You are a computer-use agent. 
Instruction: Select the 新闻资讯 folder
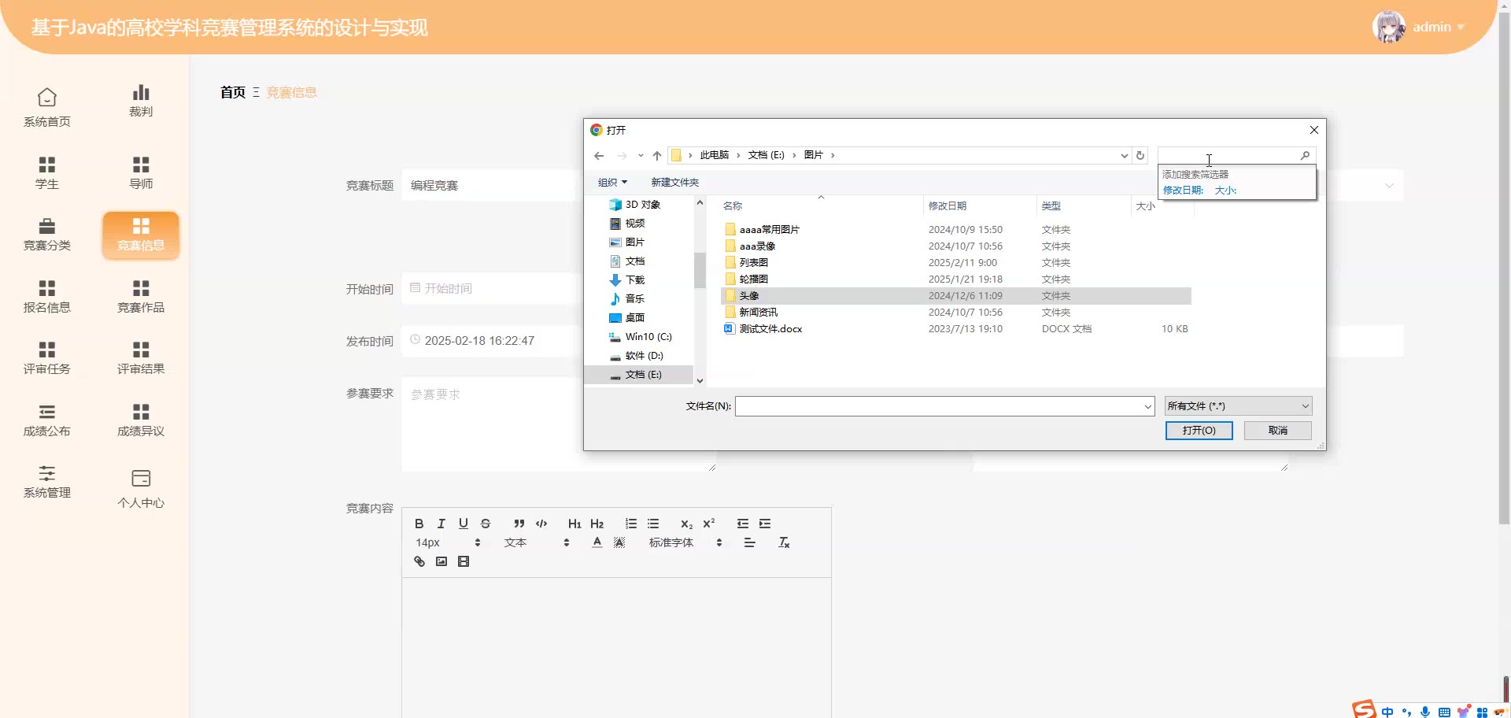956,313
